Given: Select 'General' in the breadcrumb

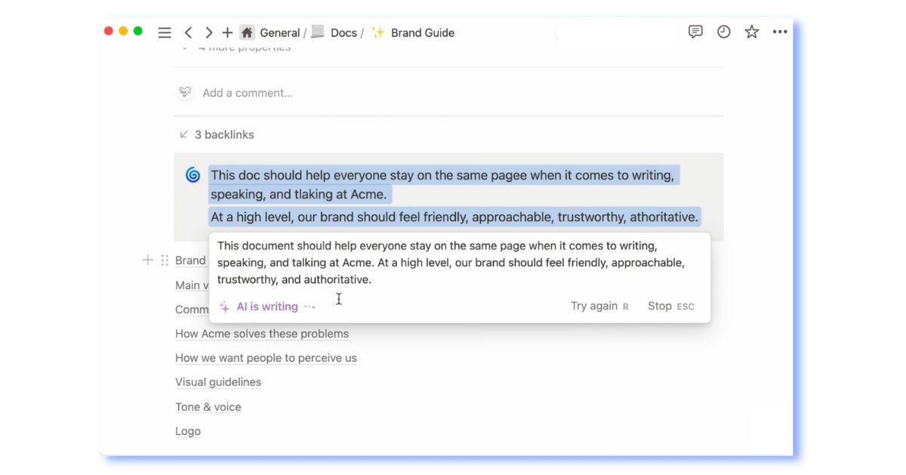Looking at the screenshot, I should pyautogui.click(x=279, y=32).
